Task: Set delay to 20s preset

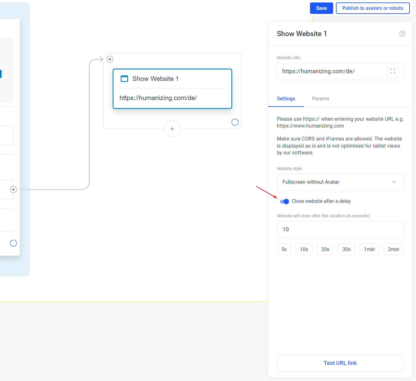Action: click(325, 249)
